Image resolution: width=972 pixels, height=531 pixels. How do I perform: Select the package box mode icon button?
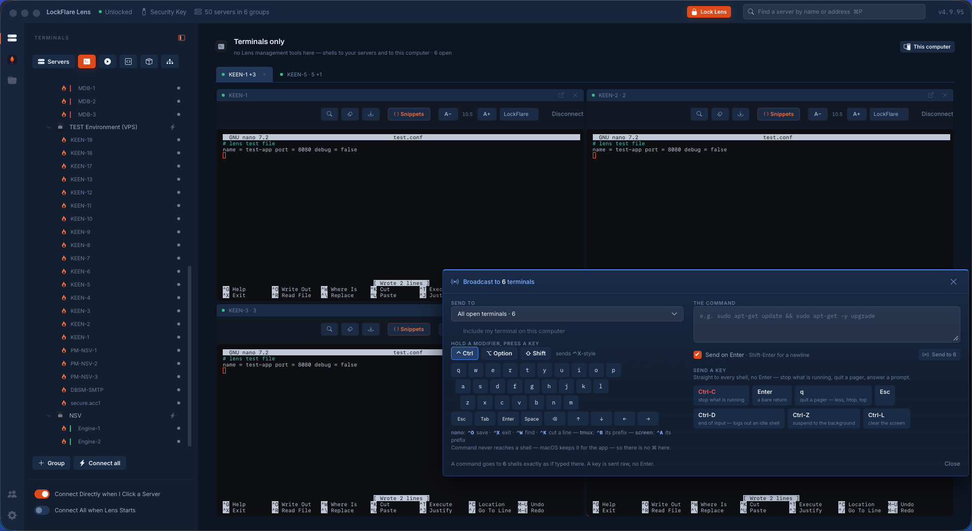coord(149,62)
